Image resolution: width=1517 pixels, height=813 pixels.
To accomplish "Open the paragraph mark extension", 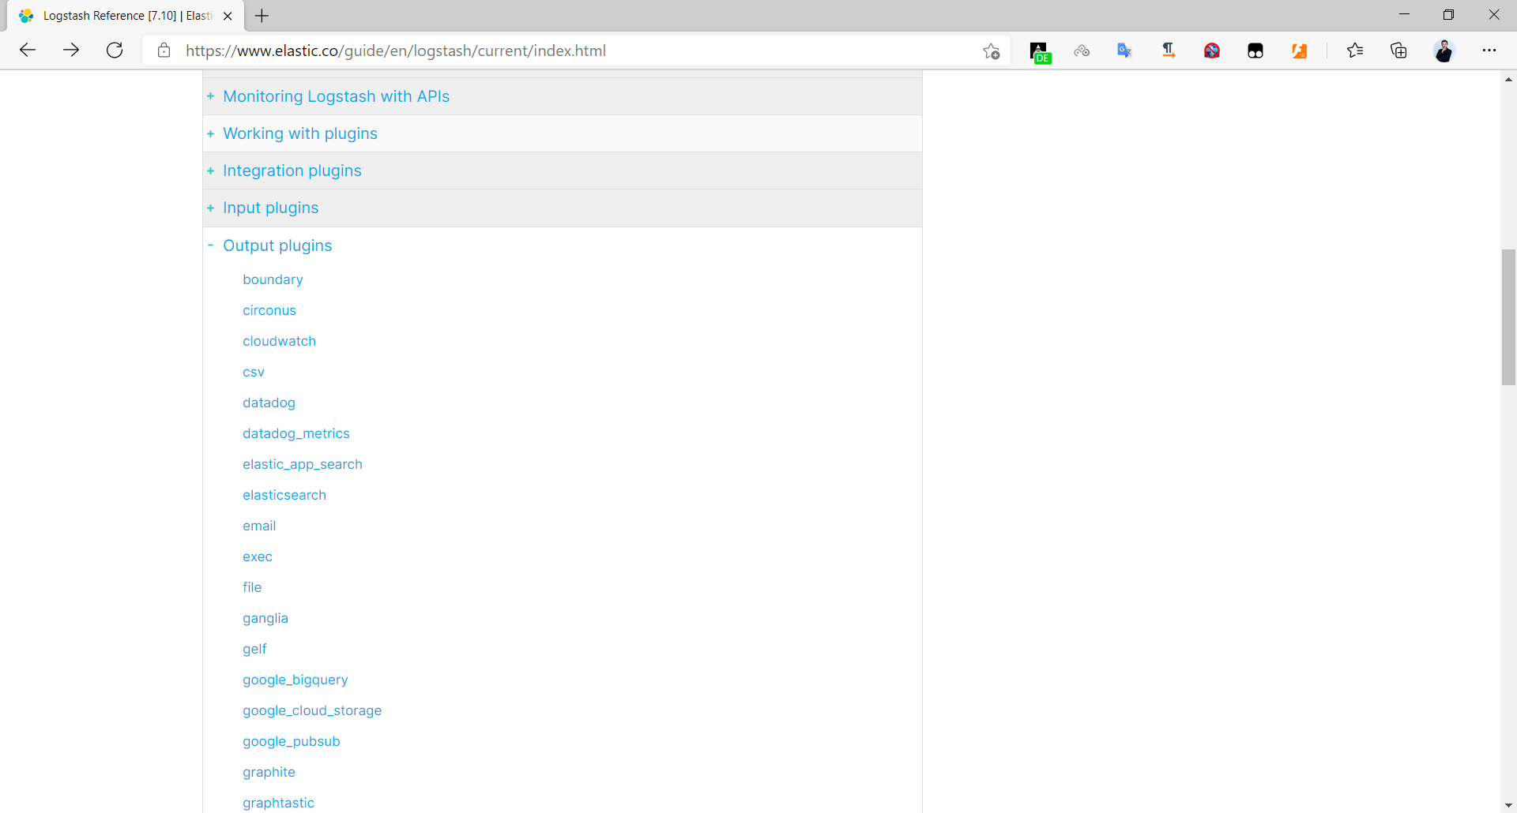I will pyautogui.click(x=1169, y=51).
